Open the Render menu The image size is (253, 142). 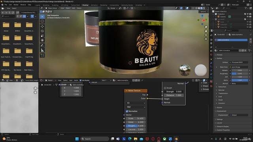point(16,5)
